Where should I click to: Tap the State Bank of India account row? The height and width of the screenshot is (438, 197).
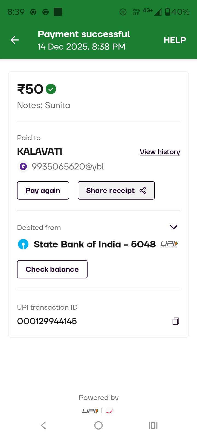(x=94, y=244)
